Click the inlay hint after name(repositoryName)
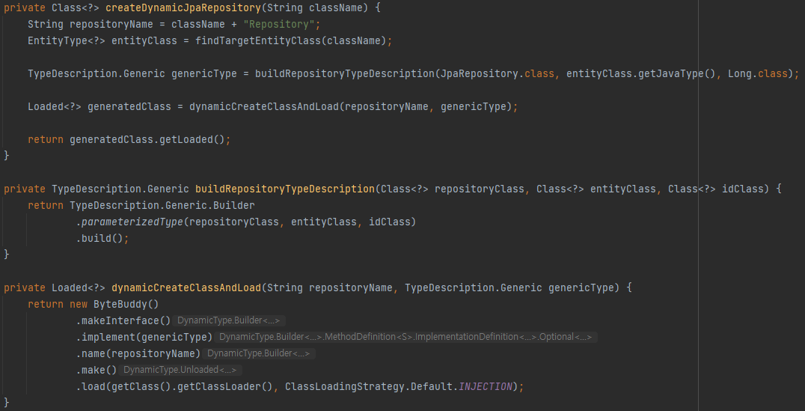 259,353
